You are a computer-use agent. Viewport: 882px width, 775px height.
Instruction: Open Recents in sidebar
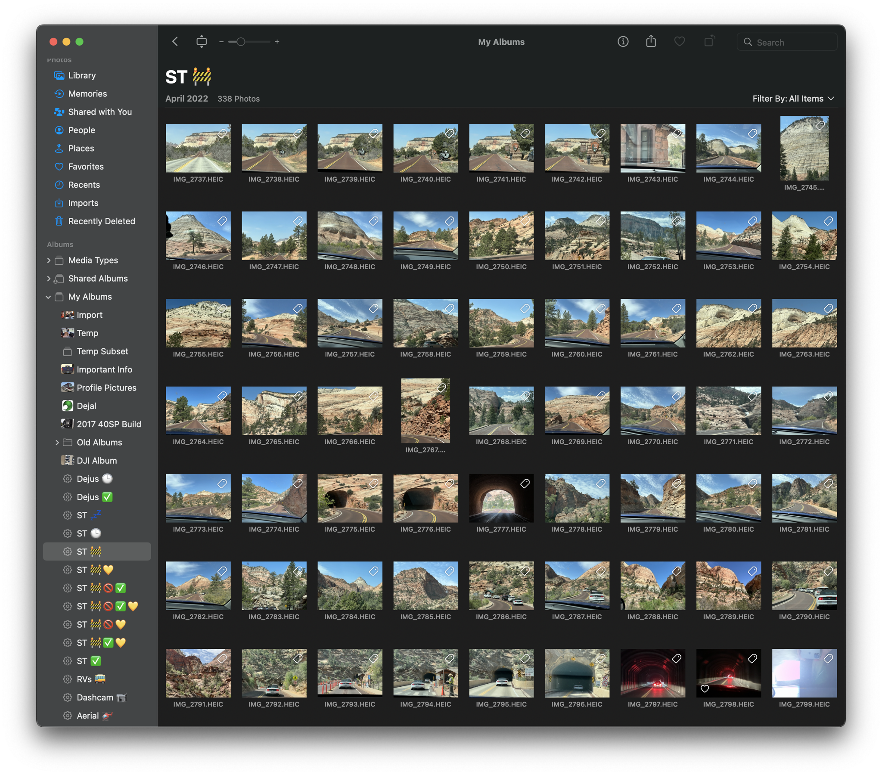coord(97,185)
